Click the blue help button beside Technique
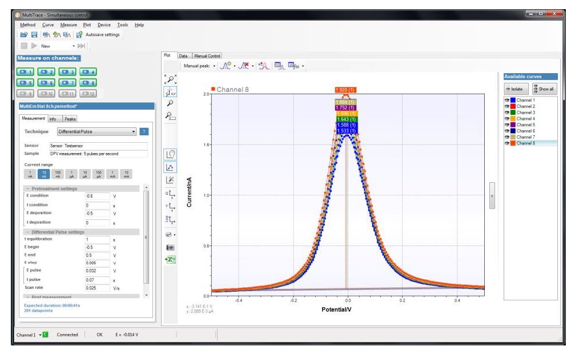The image size is (575, 354). [x=144, y=131]
